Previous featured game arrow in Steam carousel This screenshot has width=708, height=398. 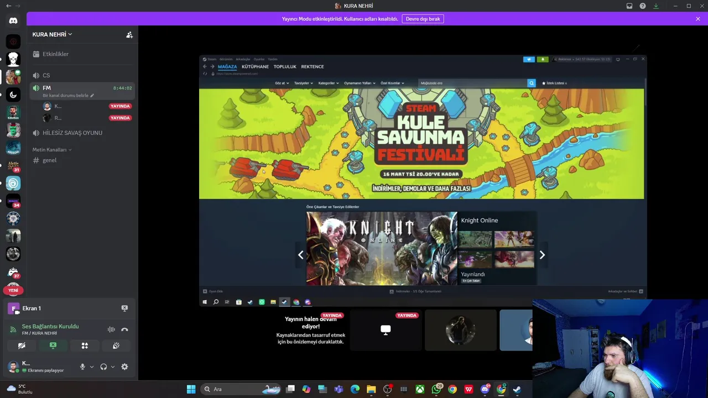[301, 255]
